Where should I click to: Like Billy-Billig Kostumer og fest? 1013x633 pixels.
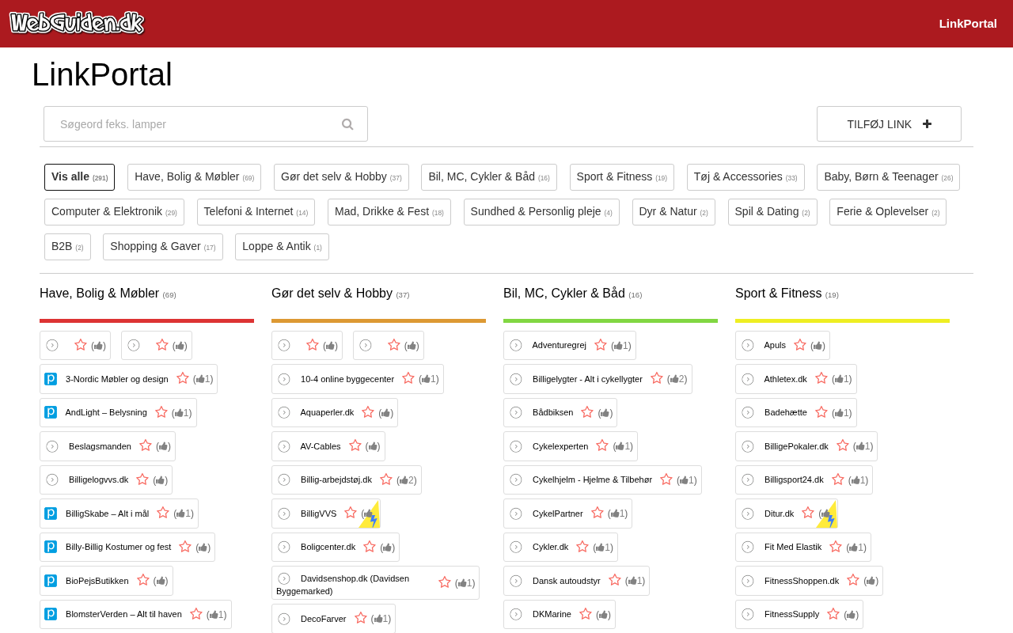(x=203, y=548)
